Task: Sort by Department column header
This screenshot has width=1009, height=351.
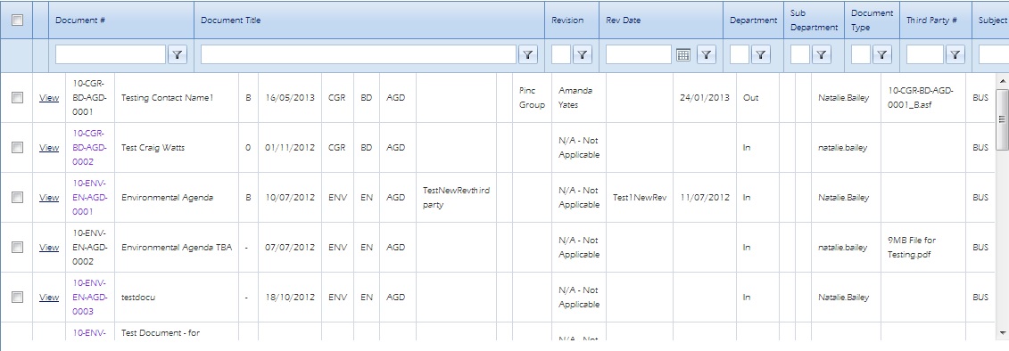Action: click(754, 20)
